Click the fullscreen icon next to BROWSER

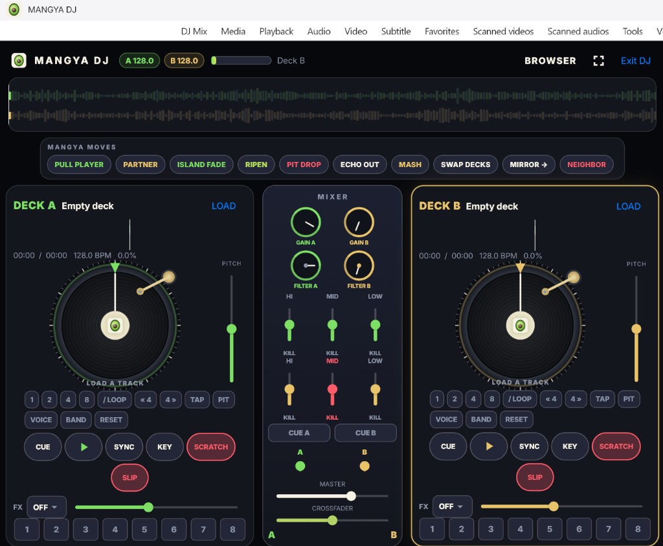click(598, 61)
